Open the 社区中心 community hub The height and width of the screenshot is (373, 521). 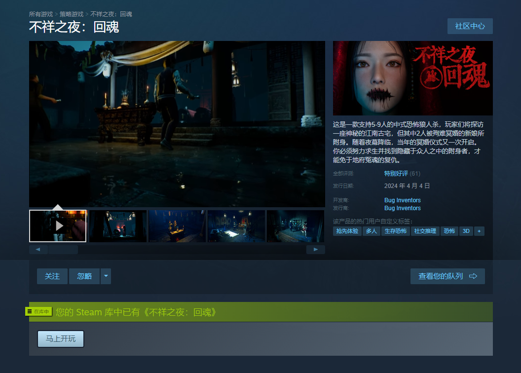(470, 26)
